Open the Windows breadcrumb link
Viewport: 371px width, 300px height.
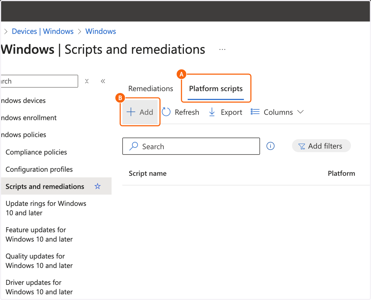point(101,31)
